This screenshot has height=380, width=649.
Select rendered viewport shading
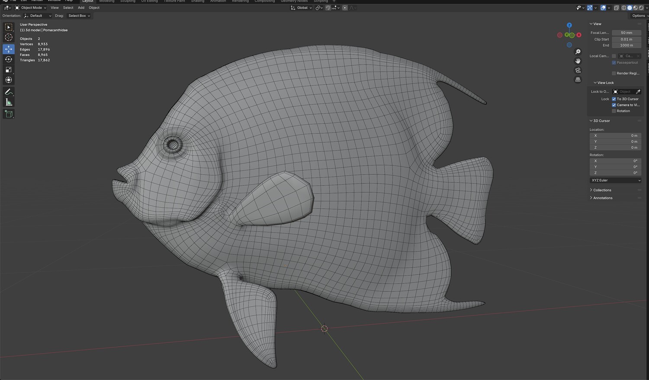tap(641, 8)
